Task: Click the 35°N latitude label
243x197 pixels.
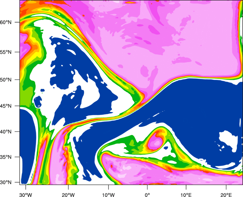Action: coord(6,157)
